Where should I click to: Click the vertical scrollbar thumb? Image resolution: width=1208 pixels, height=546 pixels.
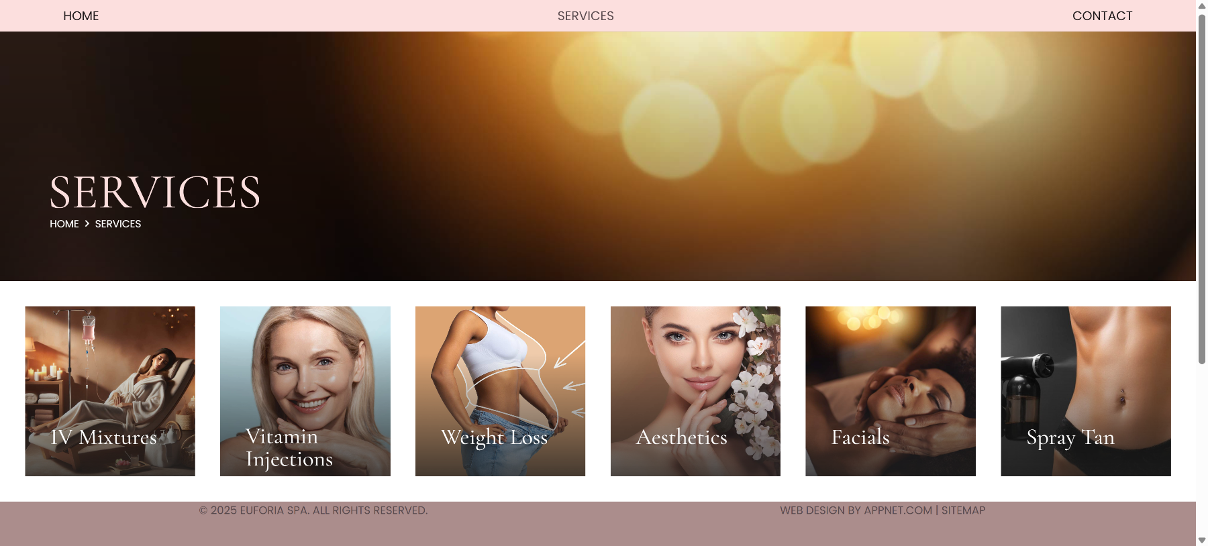1202,188
